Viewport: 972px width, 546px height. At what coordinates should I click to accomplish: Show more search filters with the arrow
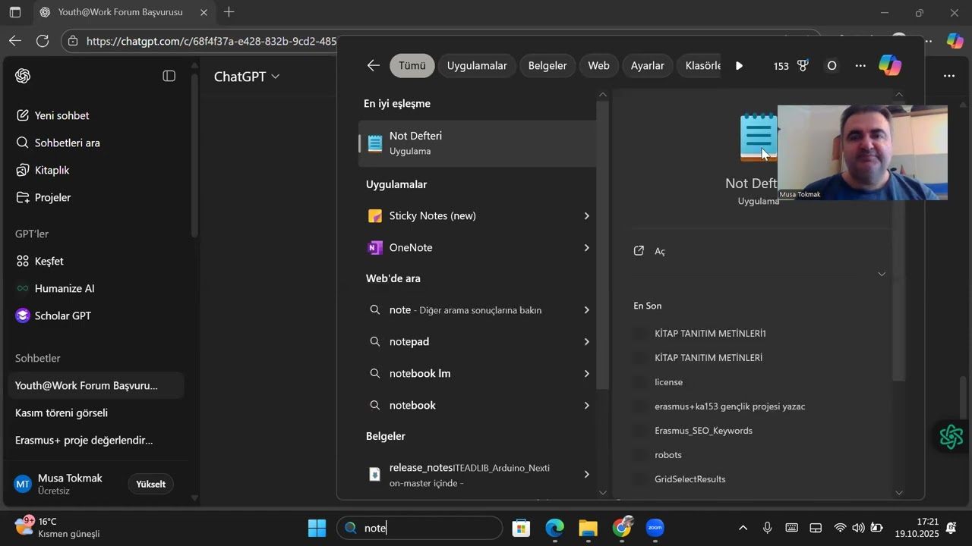point(740,66)
